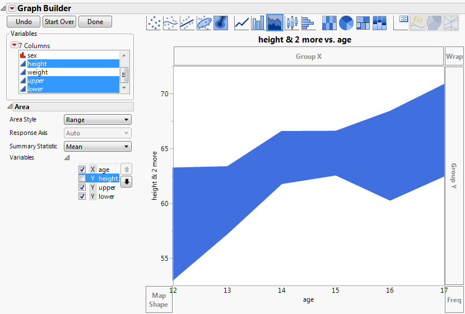Select the Contour element icon
The width and height of the screenshot is (465, 314).
(x=221, y=22)
